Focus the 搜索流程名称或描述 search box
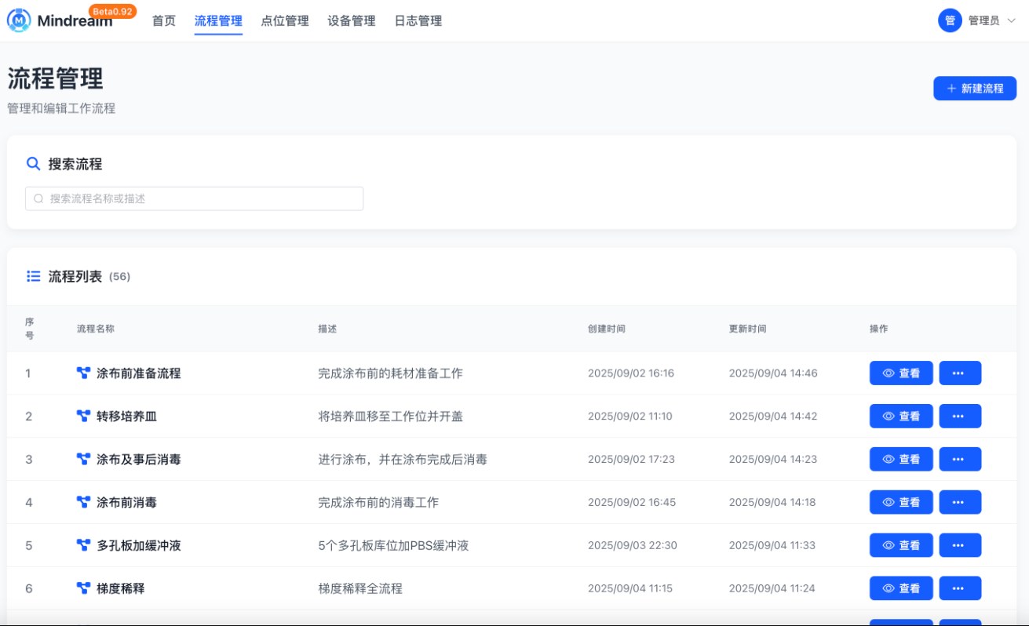The height and width of the screenshot is (626, 1029). pyautogui.click(x=195, y=198)
